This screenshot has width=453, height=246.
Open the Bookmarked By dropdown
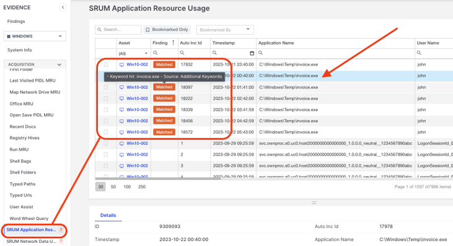[x=225, y=30]
